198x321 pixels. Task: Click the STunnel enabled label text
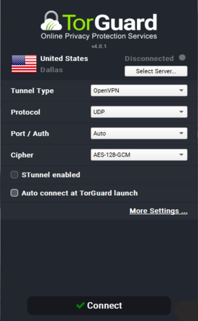pos(51,175)
